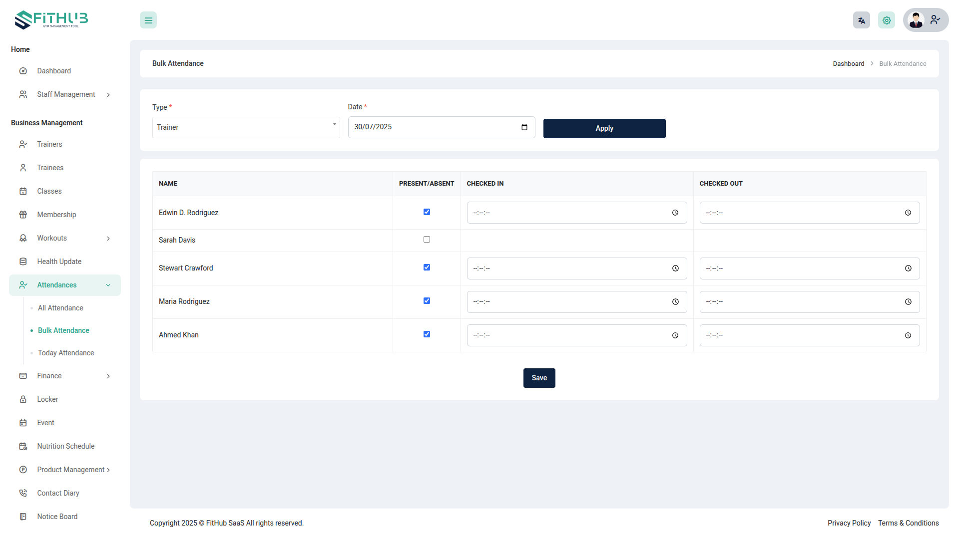Open the language translation icon
This screenshot has width=959, height=539.
[x=861, y=20]
